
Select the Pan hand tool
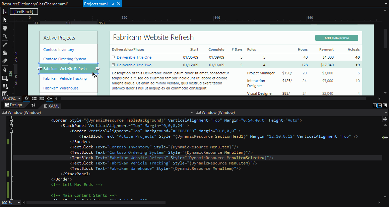[5, 28]
